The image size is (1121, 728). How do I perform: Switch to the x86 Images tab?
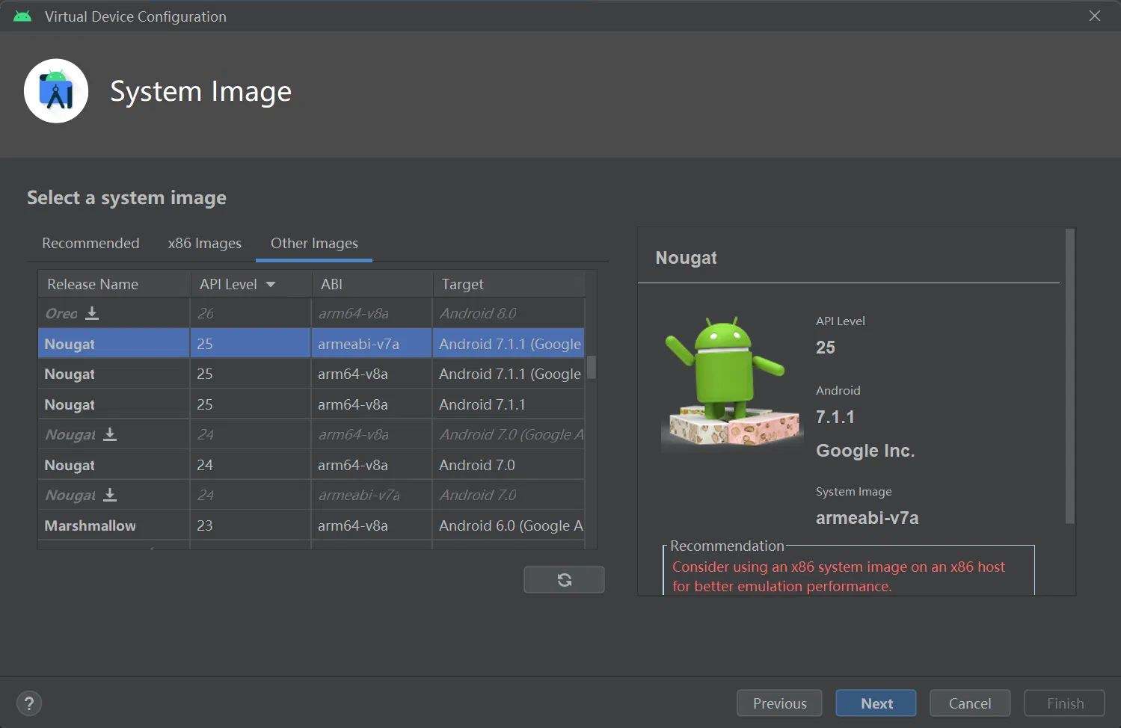205,243
